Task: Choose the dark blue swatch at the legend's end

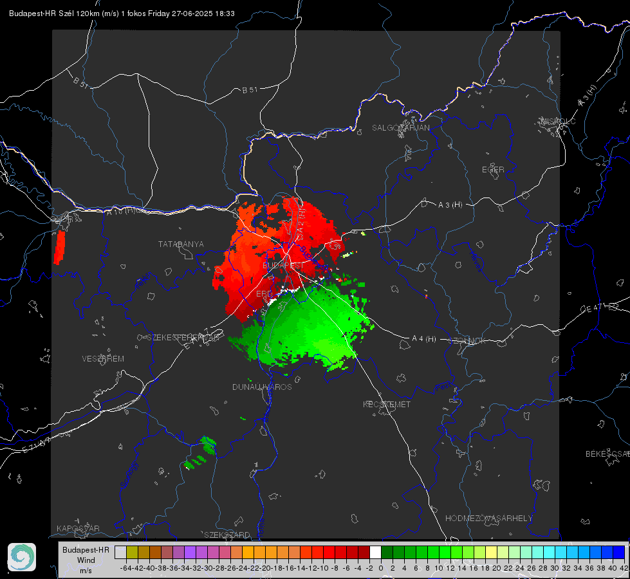Action: (619, 552)
